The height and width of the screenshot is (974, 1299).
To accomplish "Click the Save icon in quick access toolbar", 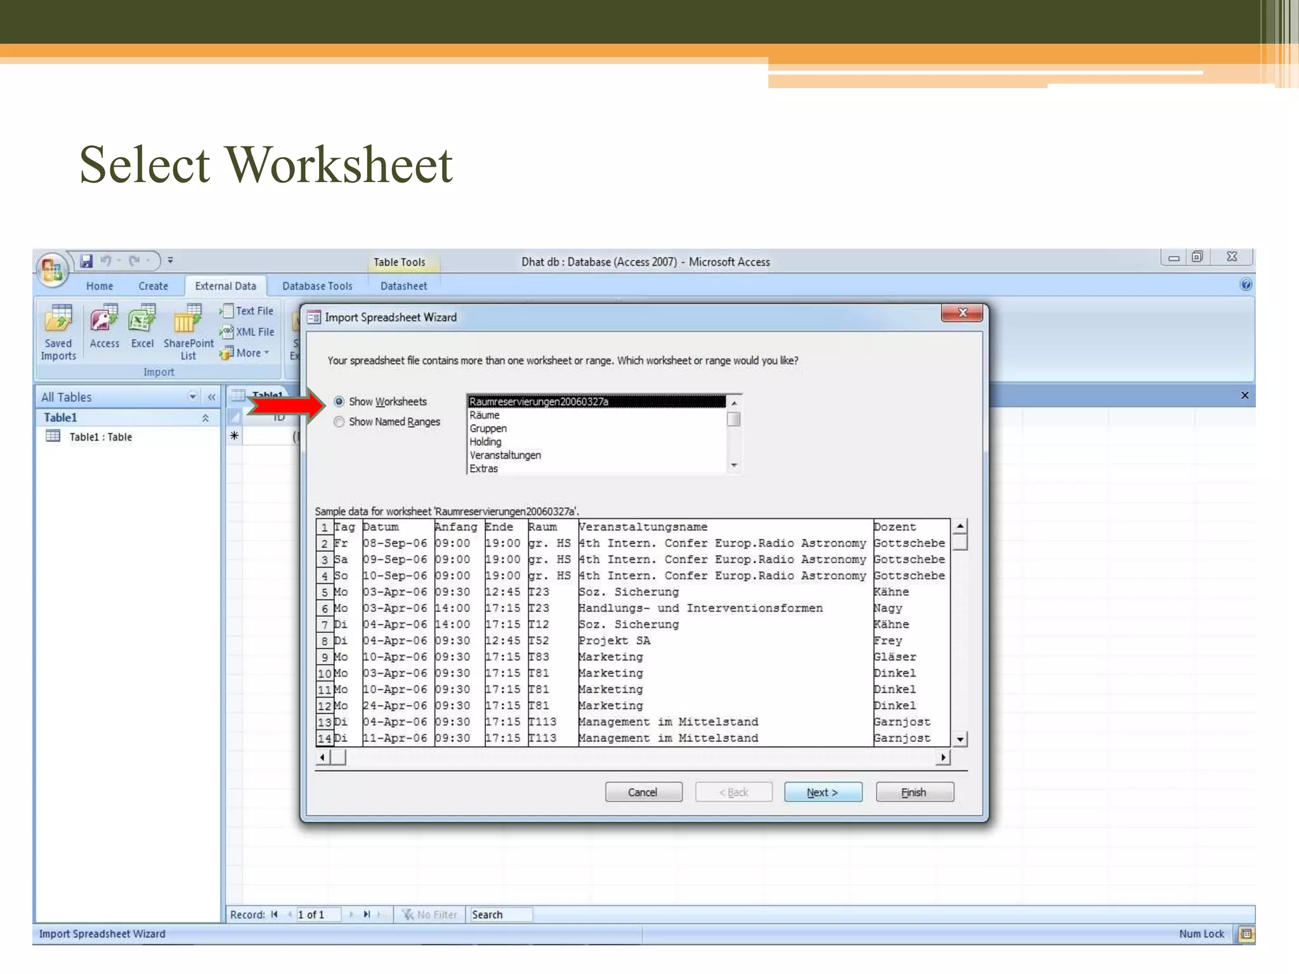I will [x=86, y=261].
